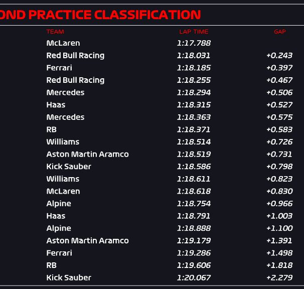The height and width of the screenshot is (289, 304).
Task: Click the LAP TIME column header
Action: [x=194, y=32]
